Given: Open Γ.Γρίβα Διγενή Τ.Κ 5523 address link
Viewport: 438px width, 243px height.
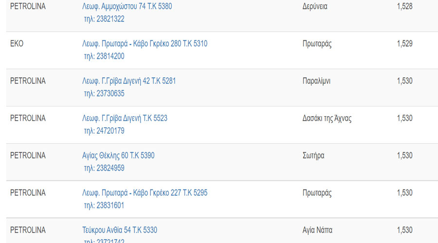Looking at the screenshot, I should tap(125, 118).
